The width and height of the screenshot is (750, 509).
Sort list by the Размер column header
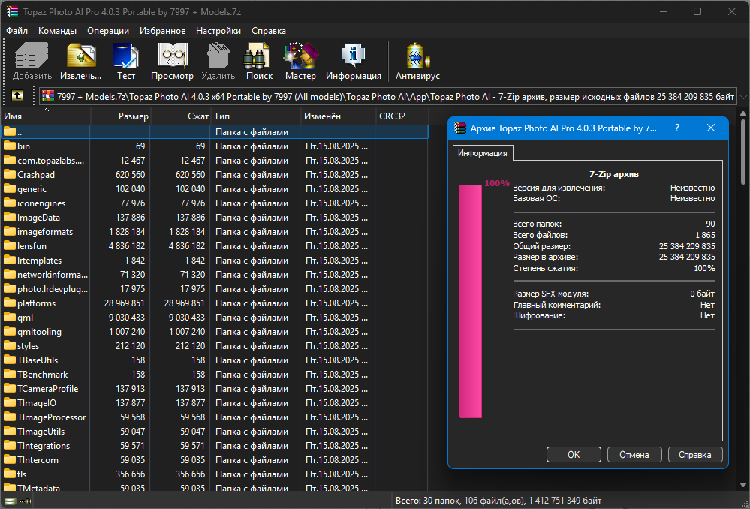[x=121, y=116]
